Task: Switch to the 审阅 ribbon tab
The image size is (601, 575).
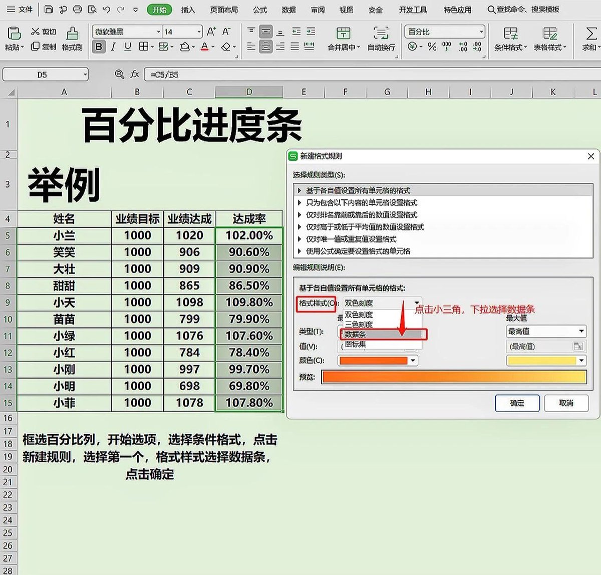Action: point(318,10)
